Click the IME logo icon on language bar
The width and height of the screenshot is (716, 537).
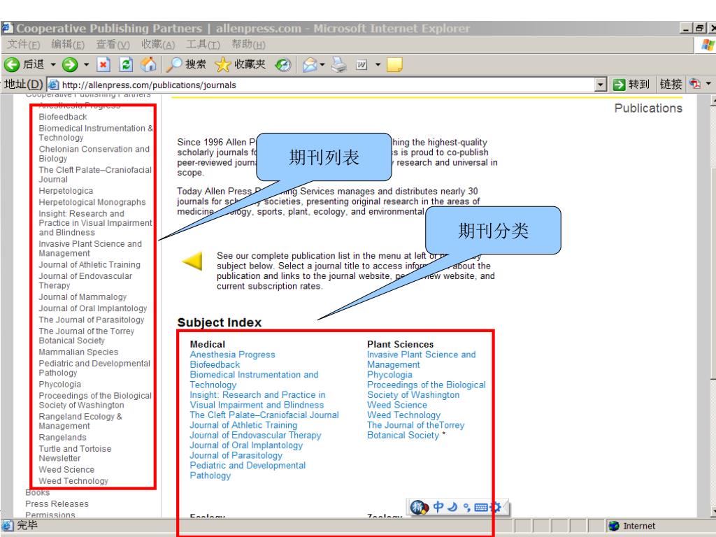point(420,507)
